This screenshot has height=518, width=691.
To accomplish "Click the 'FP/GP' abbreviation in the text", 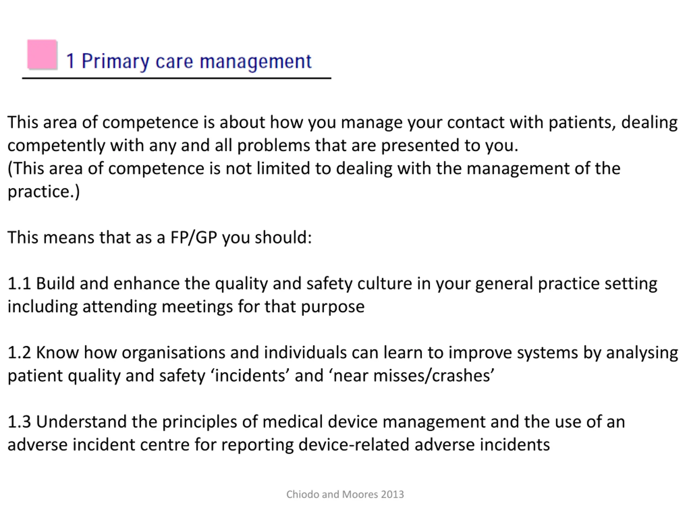I will (194, 238).
